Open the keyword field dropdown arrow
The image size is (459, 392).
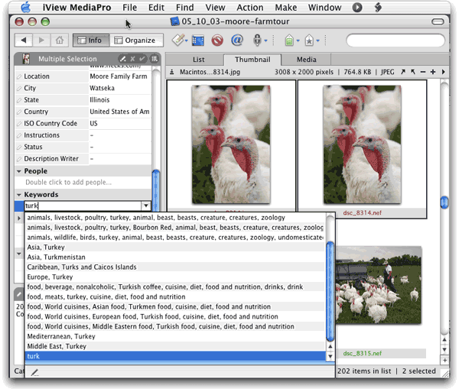tap(145, 206)
